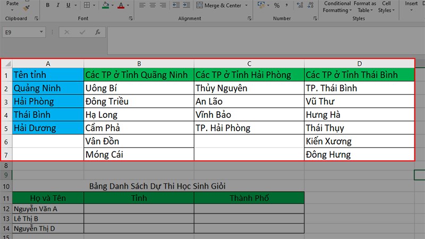
Task: Click Merge & Center
Action: click(219, 5)
